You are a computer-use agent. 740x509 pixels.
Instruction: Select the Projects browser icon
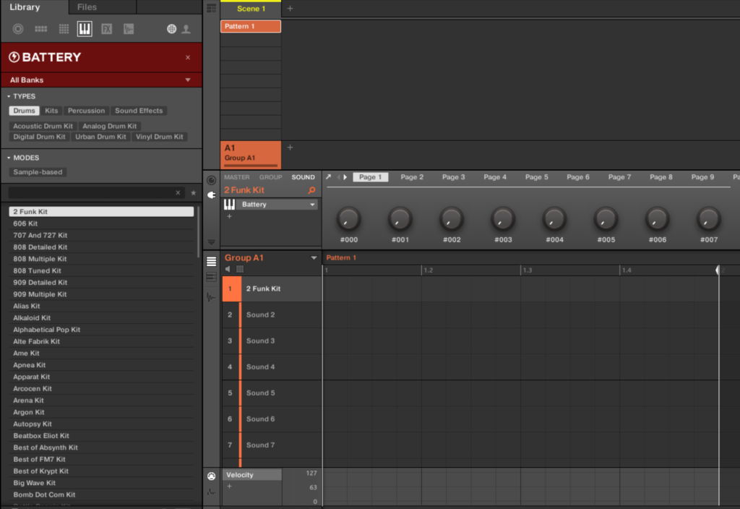(x=18, y=29)
